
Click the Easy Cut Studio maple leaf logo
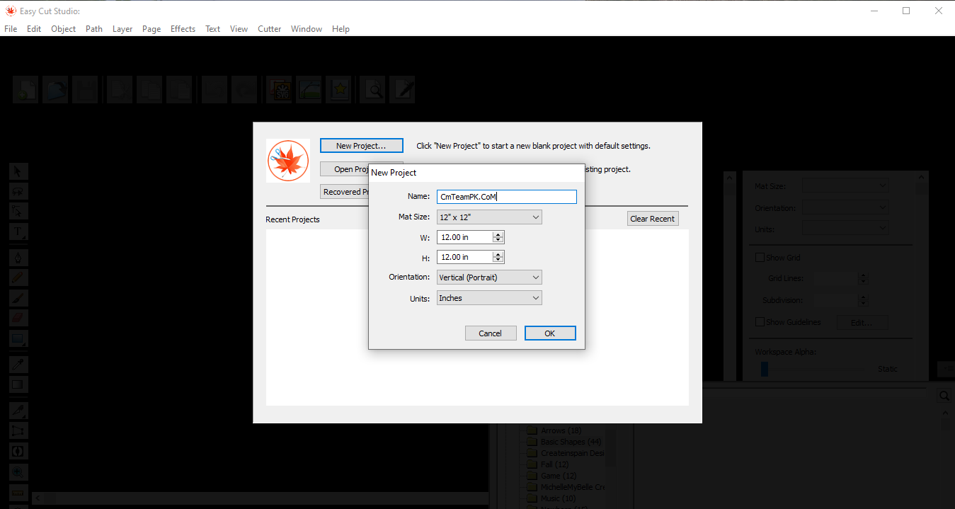pos(288,161)
